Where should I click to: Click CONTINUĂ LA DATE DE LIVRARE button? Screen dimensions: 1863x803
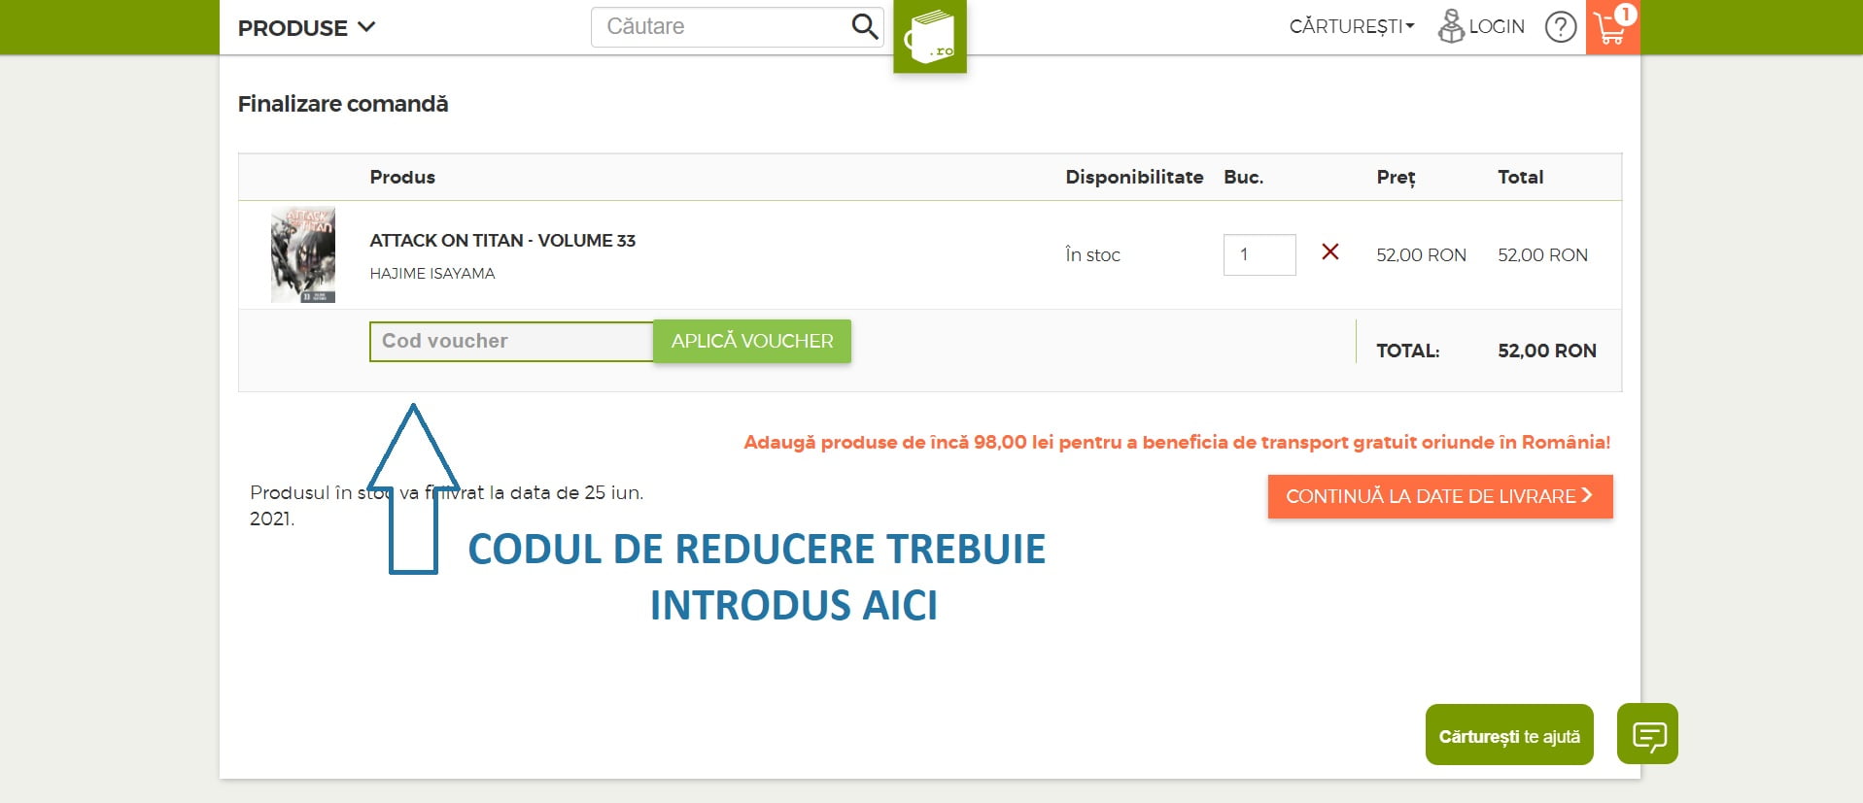click(x=1439, y=496)
